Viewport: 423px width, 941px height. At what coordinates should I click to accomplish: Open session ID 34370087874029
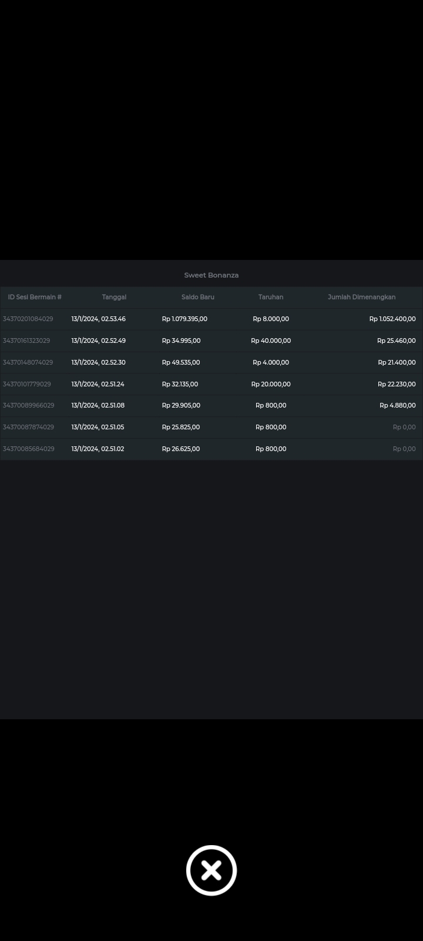(28, 427)
